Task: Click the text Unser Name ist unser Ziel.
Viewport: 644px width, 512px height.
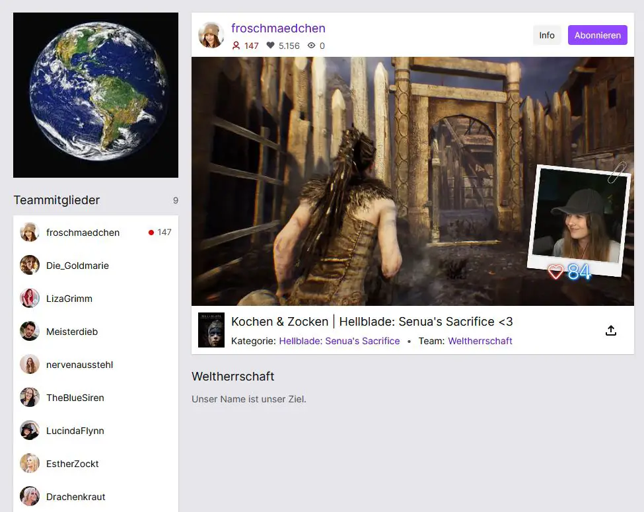Action: [249, 399]
